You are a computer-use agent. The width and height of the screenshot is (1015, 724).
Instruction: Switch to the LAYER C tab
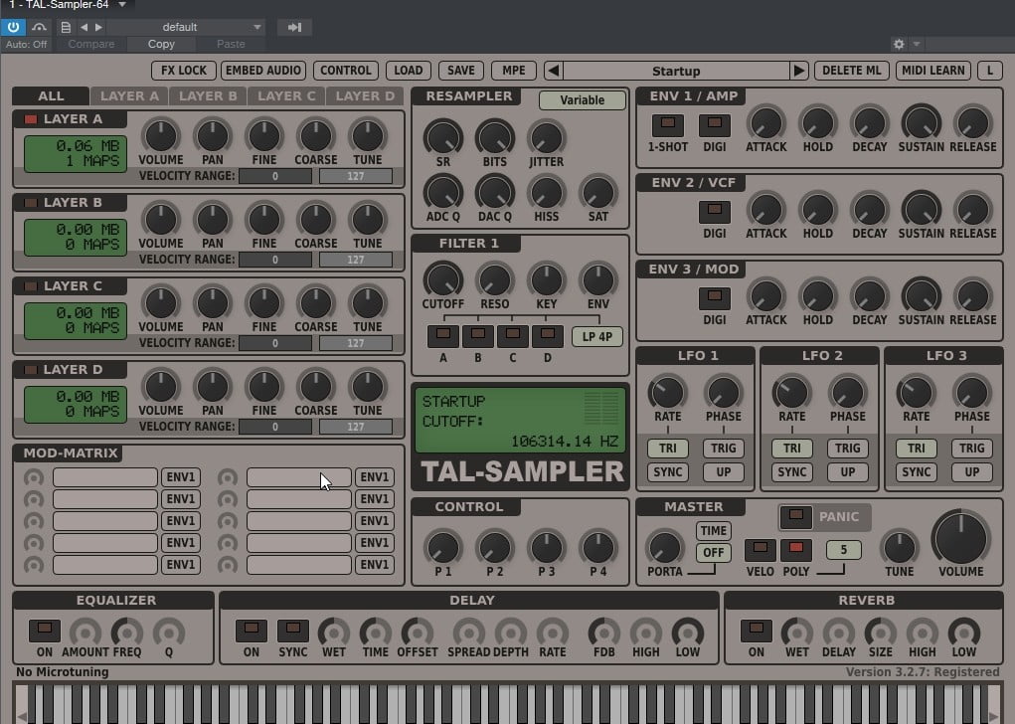[x=286, y=96]
